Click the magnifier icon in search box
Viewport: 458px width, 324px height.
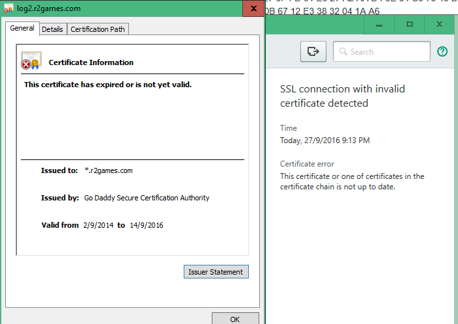tap(343, 52)
